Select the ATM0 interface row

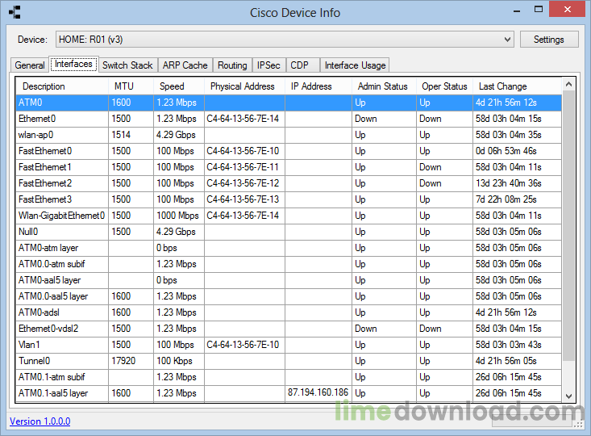point(289,103)
